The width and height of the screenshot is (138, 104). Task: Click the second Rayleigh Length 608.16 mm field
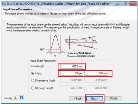coord(96,88)
